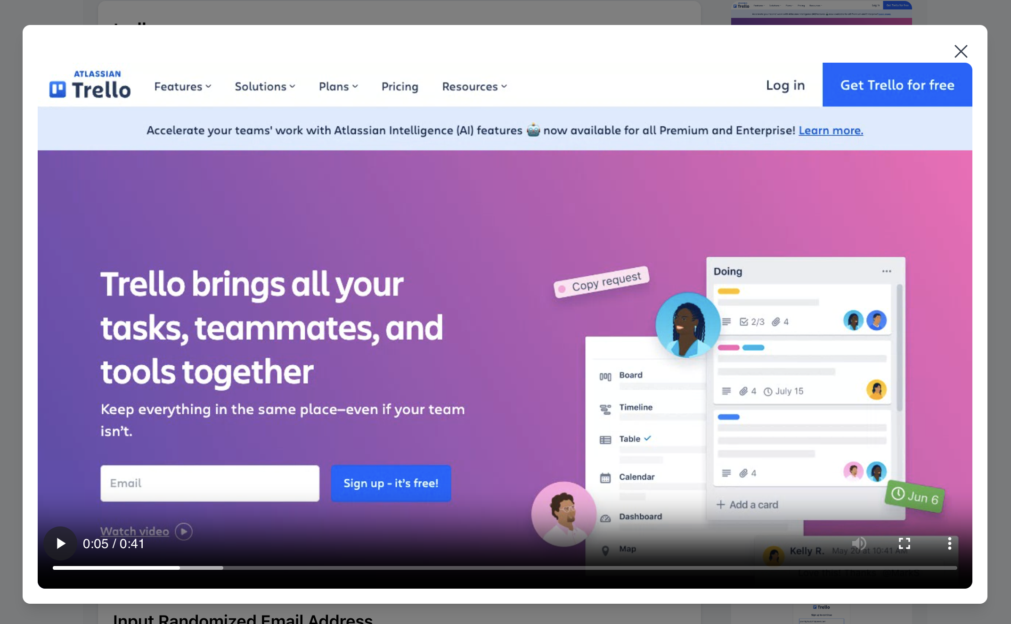Click the Timeline view icon
Screen dimensions: 1011x624
coord(605,409)
